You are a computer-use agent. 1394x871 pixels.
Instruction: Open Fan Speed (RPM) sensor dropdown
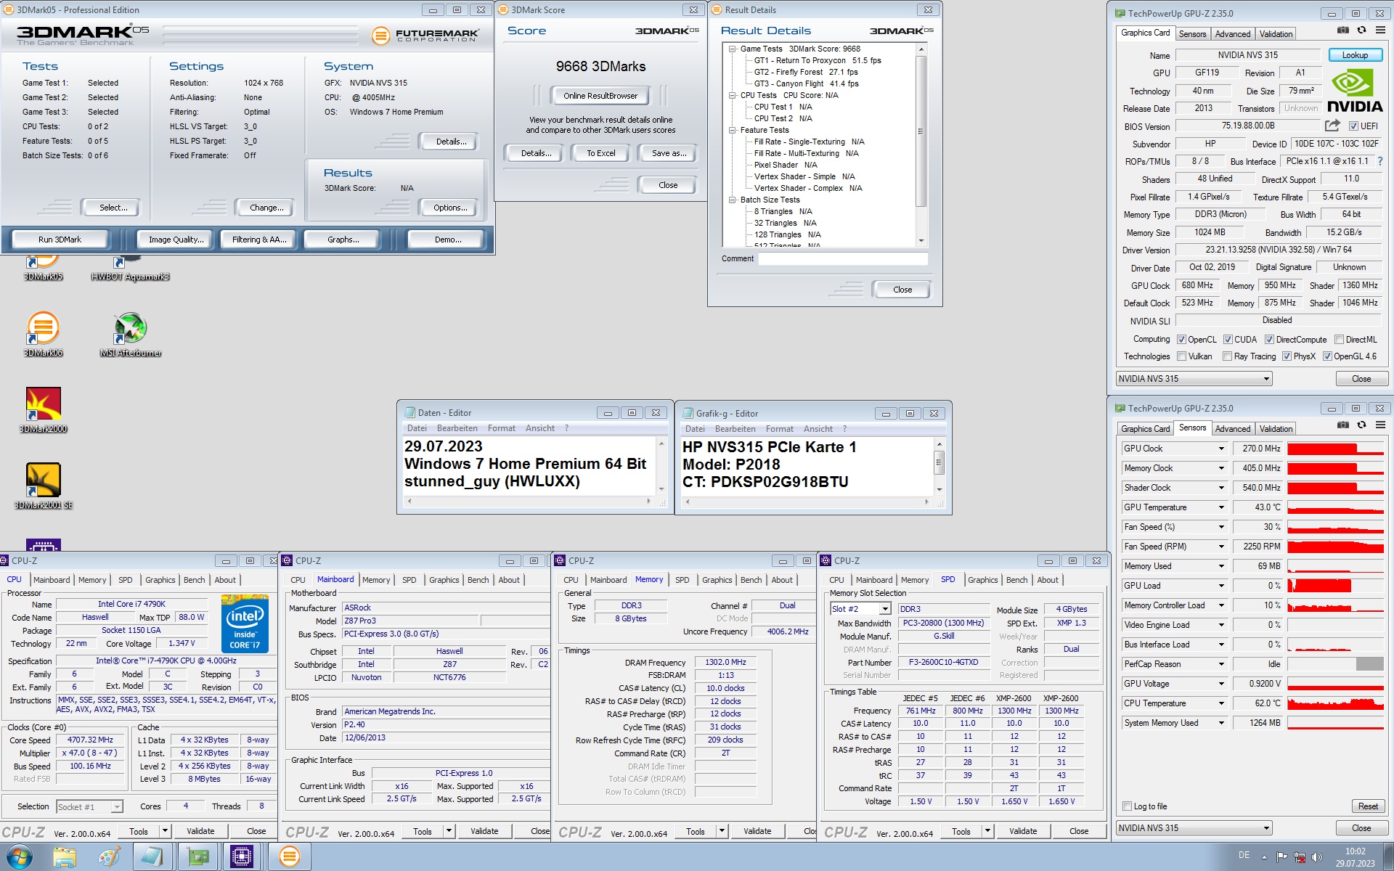pos(1220,547)
